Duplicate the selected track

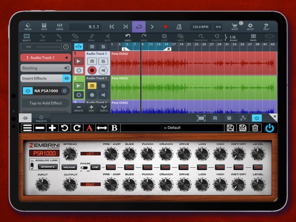pos(104,108)
